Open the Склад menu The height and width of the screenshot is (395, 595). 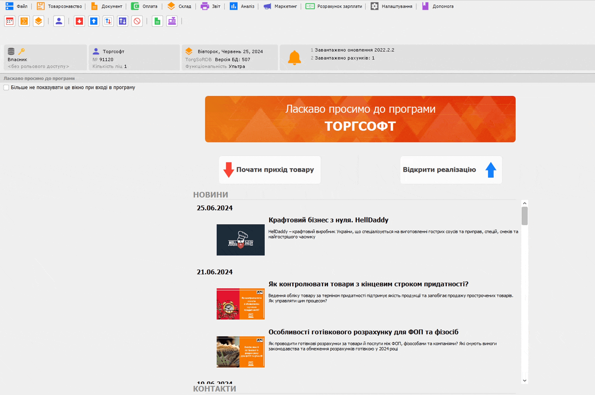click(x=179, y=6)
